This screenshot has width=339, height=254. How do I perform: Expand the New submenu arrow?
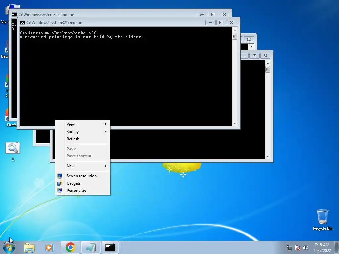pyautogui.click(x=106, y=166)
